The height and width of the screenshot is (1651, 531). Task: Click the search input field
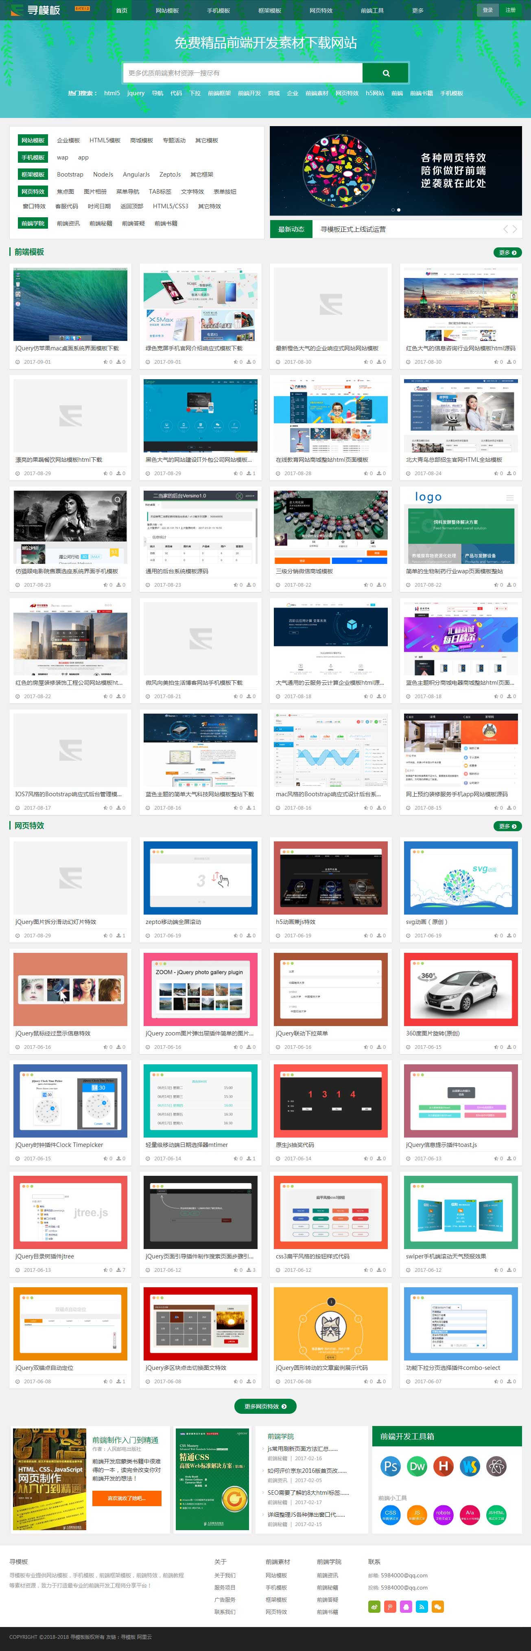[243, 73]
